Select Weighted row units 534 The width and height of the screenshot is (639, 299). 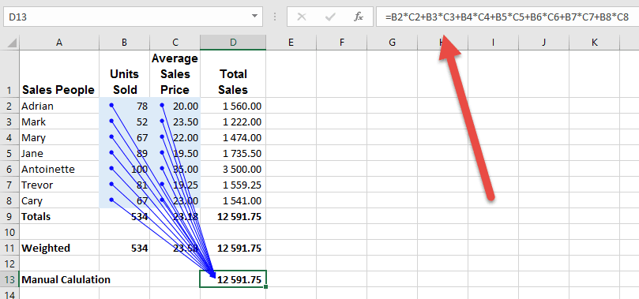click(124, 249)
